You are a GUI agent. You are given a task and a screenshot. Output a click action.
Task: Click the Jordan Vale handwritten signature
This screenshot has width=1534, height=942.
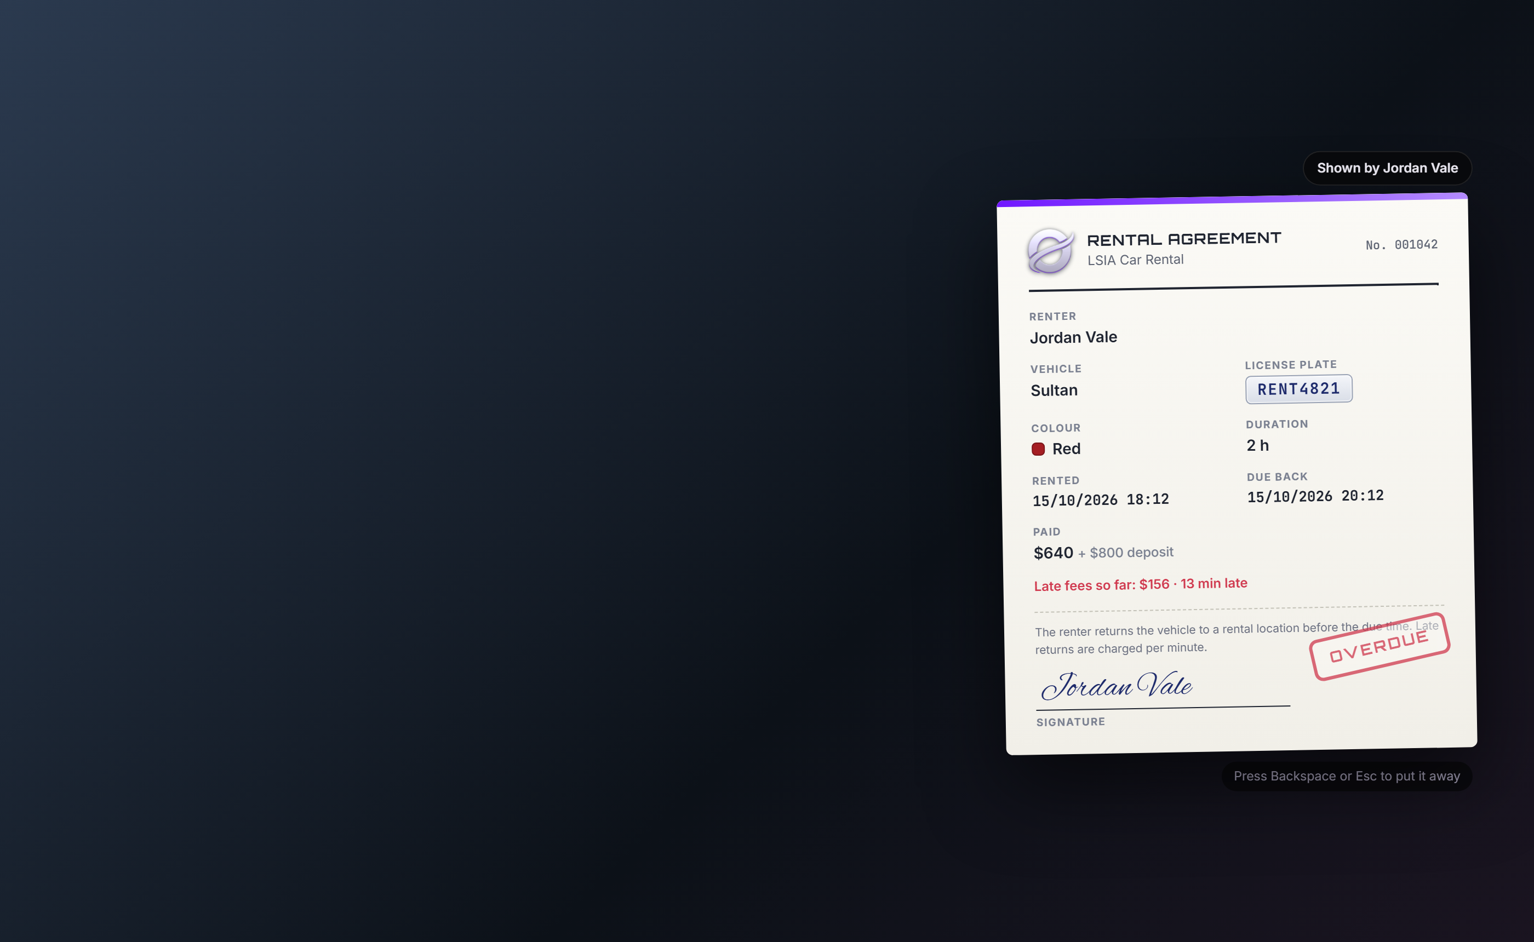coord(1117,685)
